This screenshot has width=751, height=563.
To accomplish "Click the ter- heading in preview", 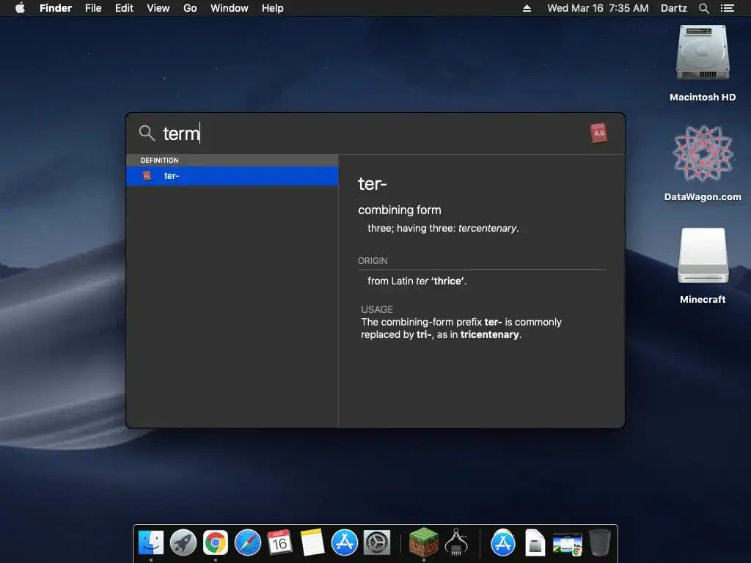I will pyautogui.click(x=372, y=184).
